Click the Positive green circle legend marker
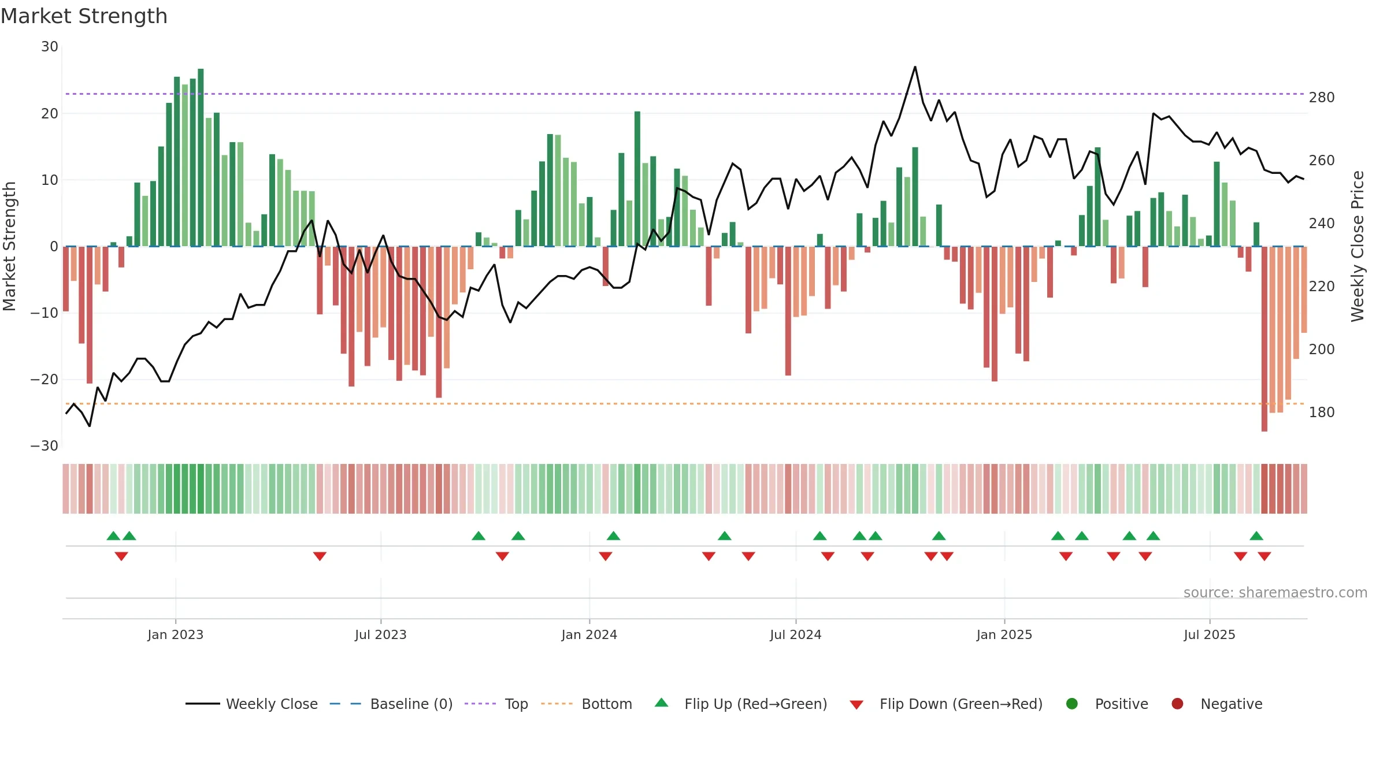Image resolution: width=1387 pixels, height=780 pixels. tap(1071, 704)
